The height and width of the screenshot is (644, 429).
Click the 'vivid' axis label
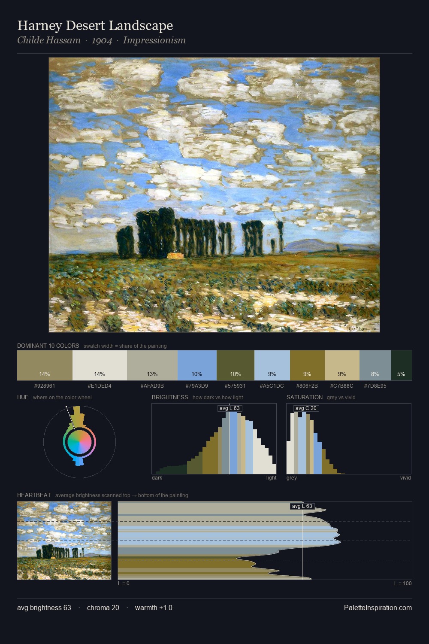pyautogui.click(x=405, y=478)
